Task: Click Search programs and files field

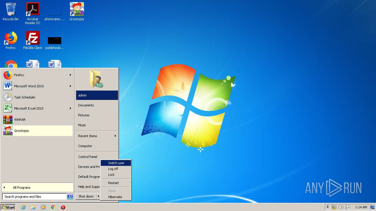Action: tap(34, 197)
